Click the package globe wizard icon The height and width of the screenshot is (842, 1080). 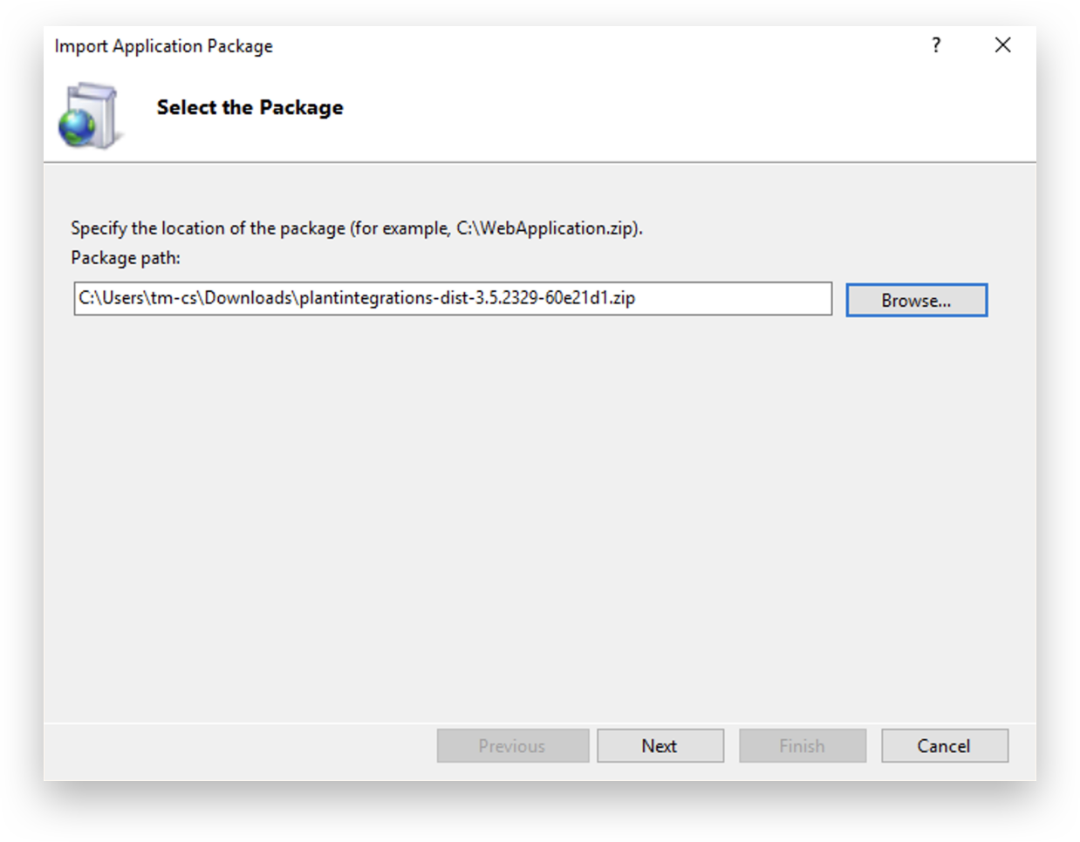[x=88, y=116]
